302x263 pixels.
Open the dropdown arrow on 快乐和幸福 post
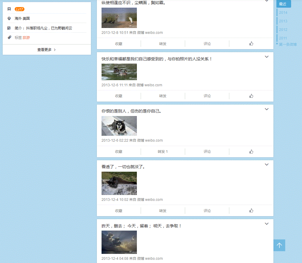point(267,57)
